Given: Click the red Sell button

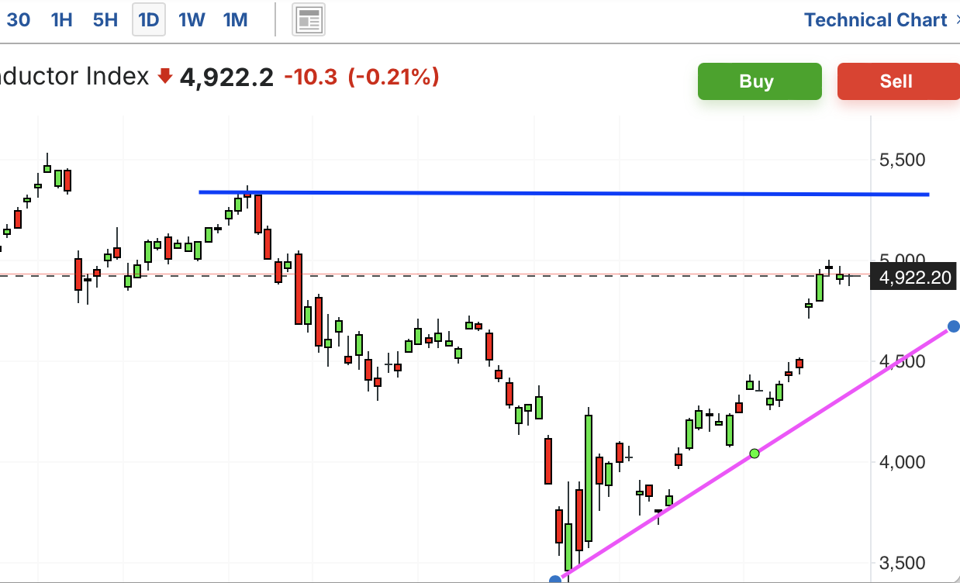Looking at the screenshot, I should (x=898, y=81).
